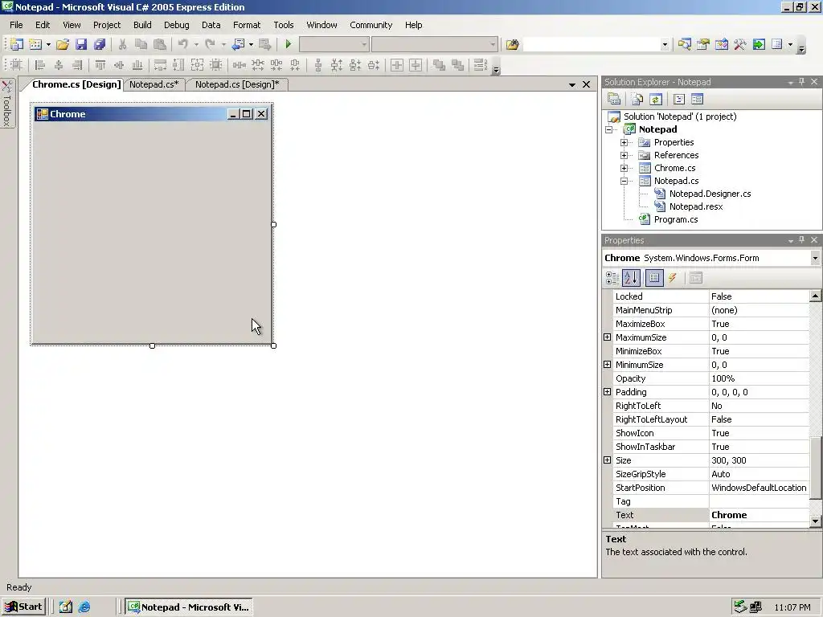Expand the Size property row
The width and height of the screenshot is (823, 617).
[x=608, y=460]
